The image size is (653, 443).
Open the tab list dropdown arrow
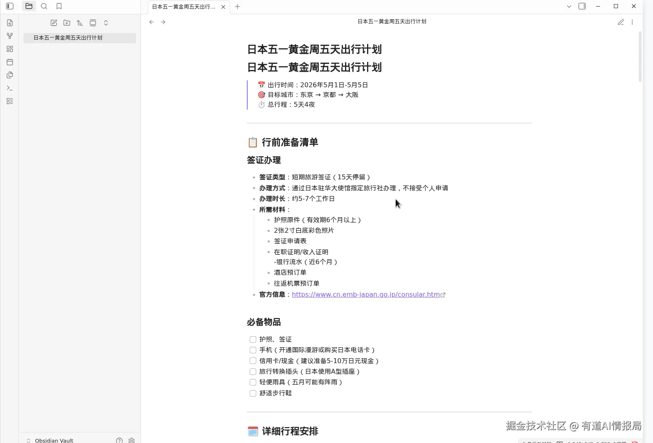(x=569, y=7)
